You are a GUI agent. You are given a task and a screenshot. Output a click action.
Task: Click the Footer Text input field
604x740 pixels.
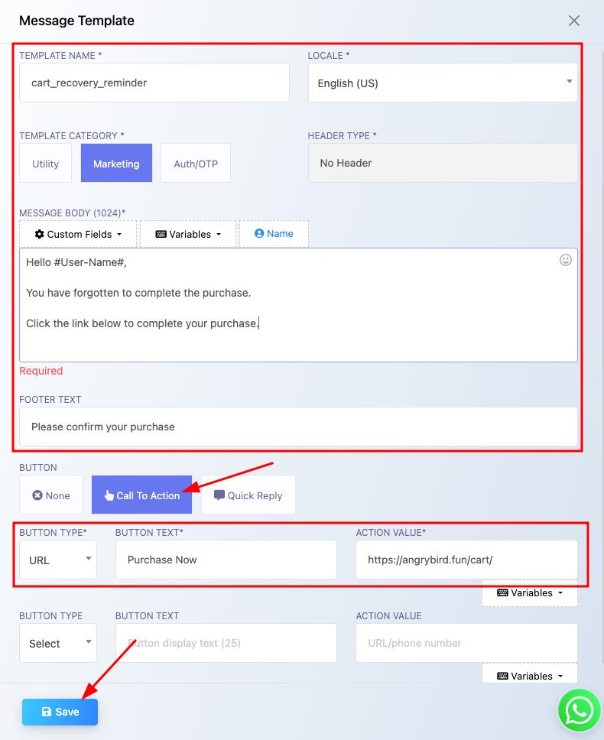pyautogui.click(x=298, y=427)
